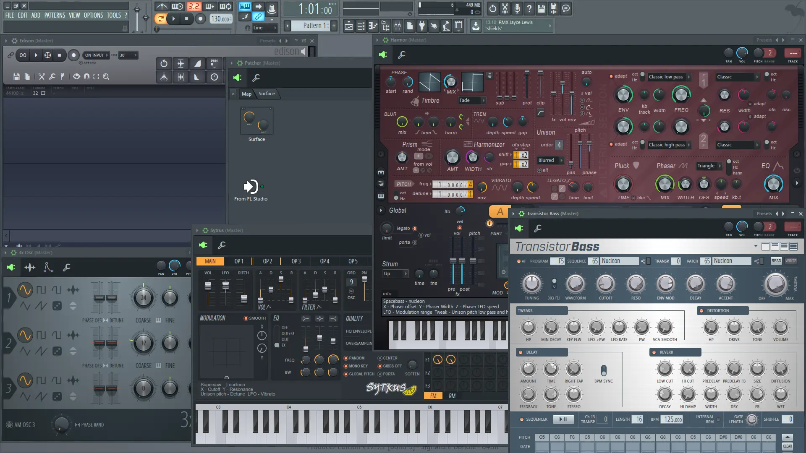Click the CLEAR button in Transistor Bass sequencer
This screenshot has height=453, width=806.
coord(787,446)
